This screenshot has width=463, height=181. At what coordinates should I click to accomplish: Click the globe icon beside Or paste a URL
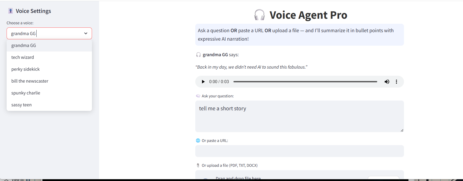point(198,140)
